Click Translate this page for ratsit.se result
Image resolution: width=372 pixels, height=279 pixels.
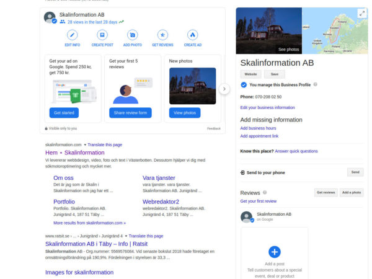pyautogui.click(x=146, y=236)
